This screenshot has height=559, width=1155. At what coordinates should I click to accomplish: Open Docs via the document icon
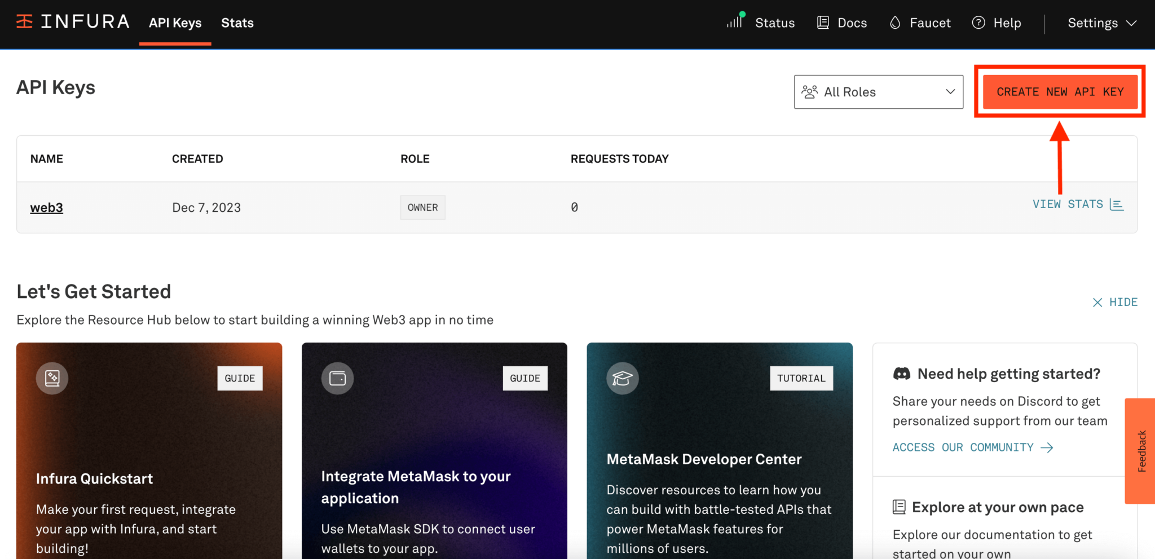[822, 21]
